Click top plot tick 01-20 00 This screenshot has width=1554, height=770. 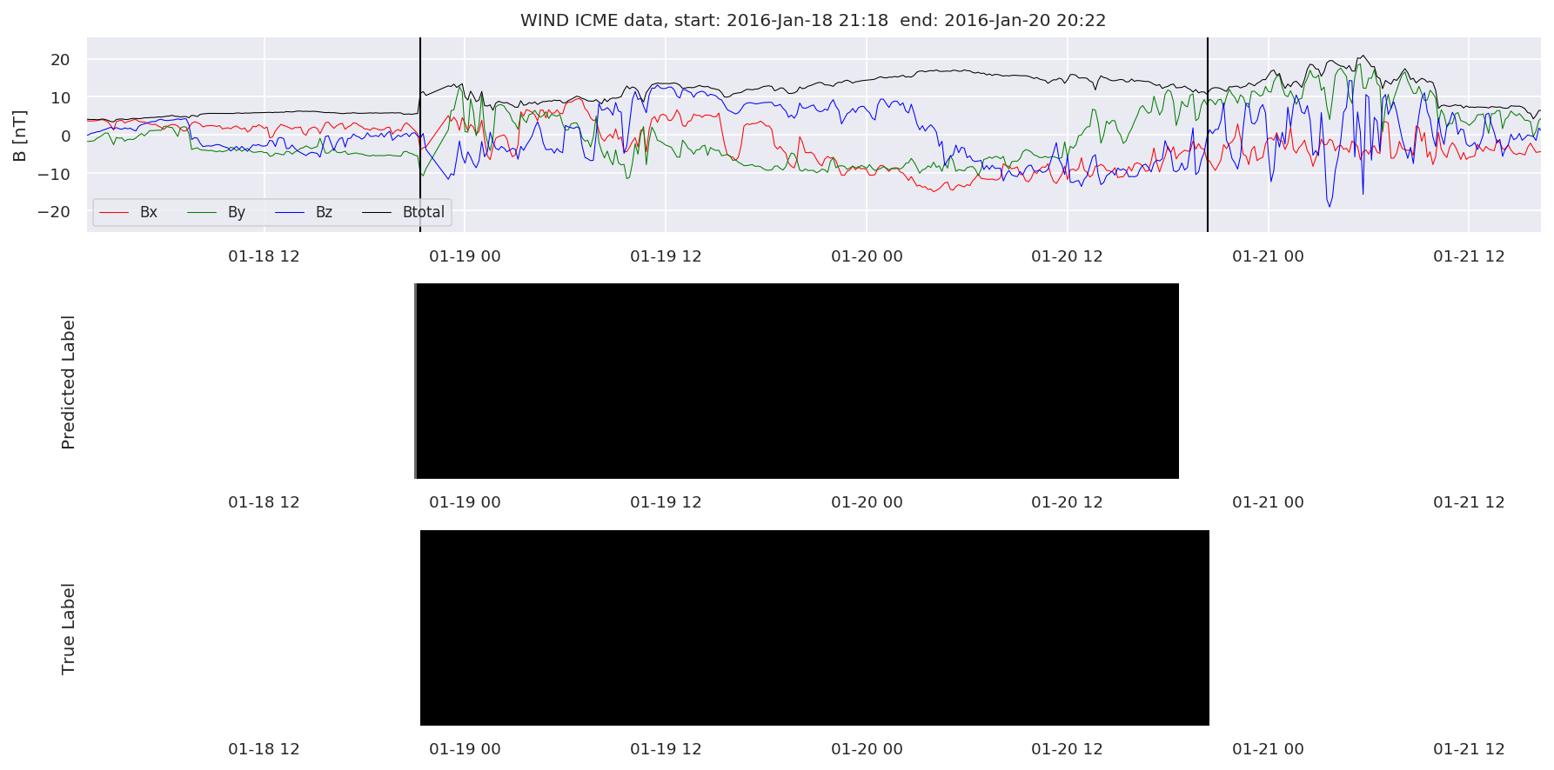tap(867, 256)
